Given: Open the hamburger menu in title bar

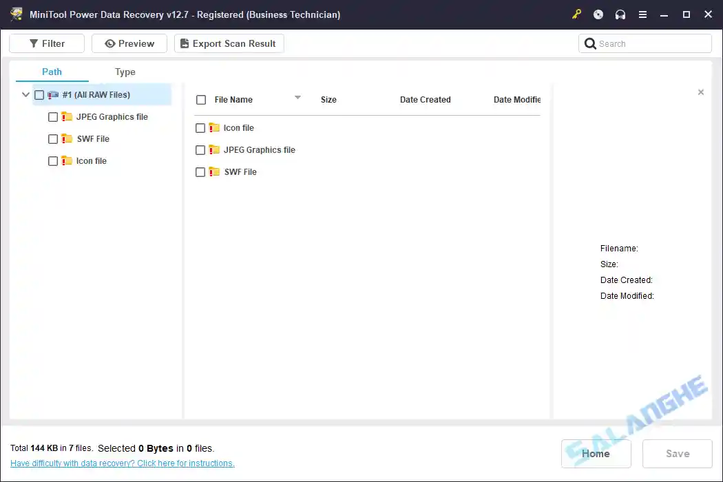Looking at the screenshot, I should tap(642, 14).
